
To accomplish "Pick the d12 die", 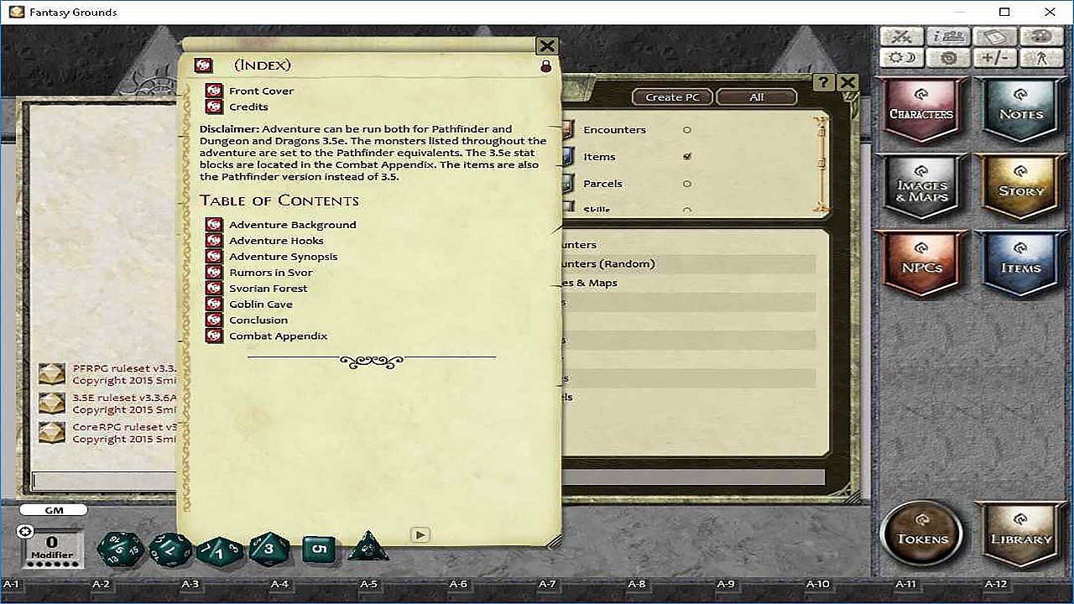I will [x=170, y=549].
